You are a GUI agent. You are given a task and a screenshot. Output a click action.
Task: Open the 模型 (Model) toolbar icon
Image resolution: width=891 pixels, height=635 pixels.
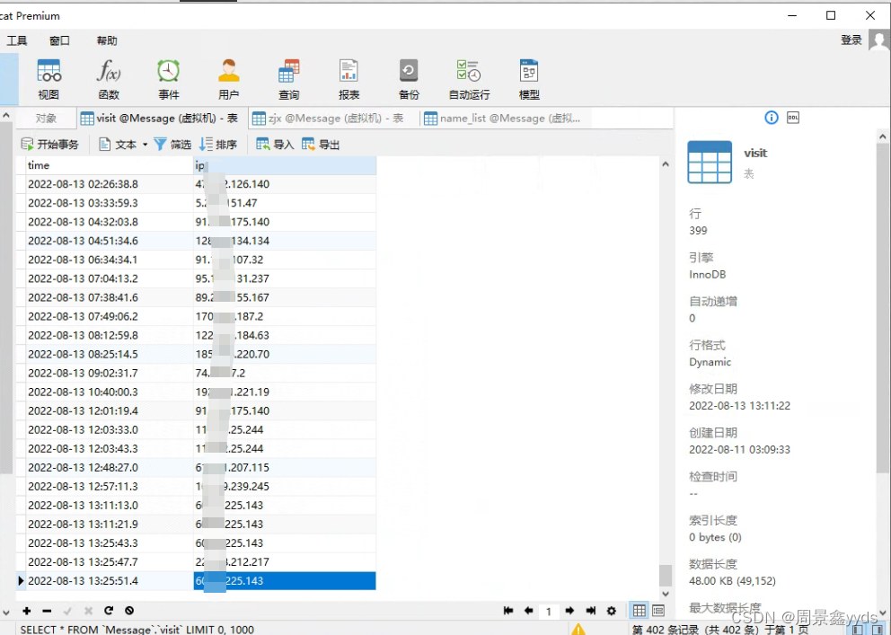[x=529, y=80]
